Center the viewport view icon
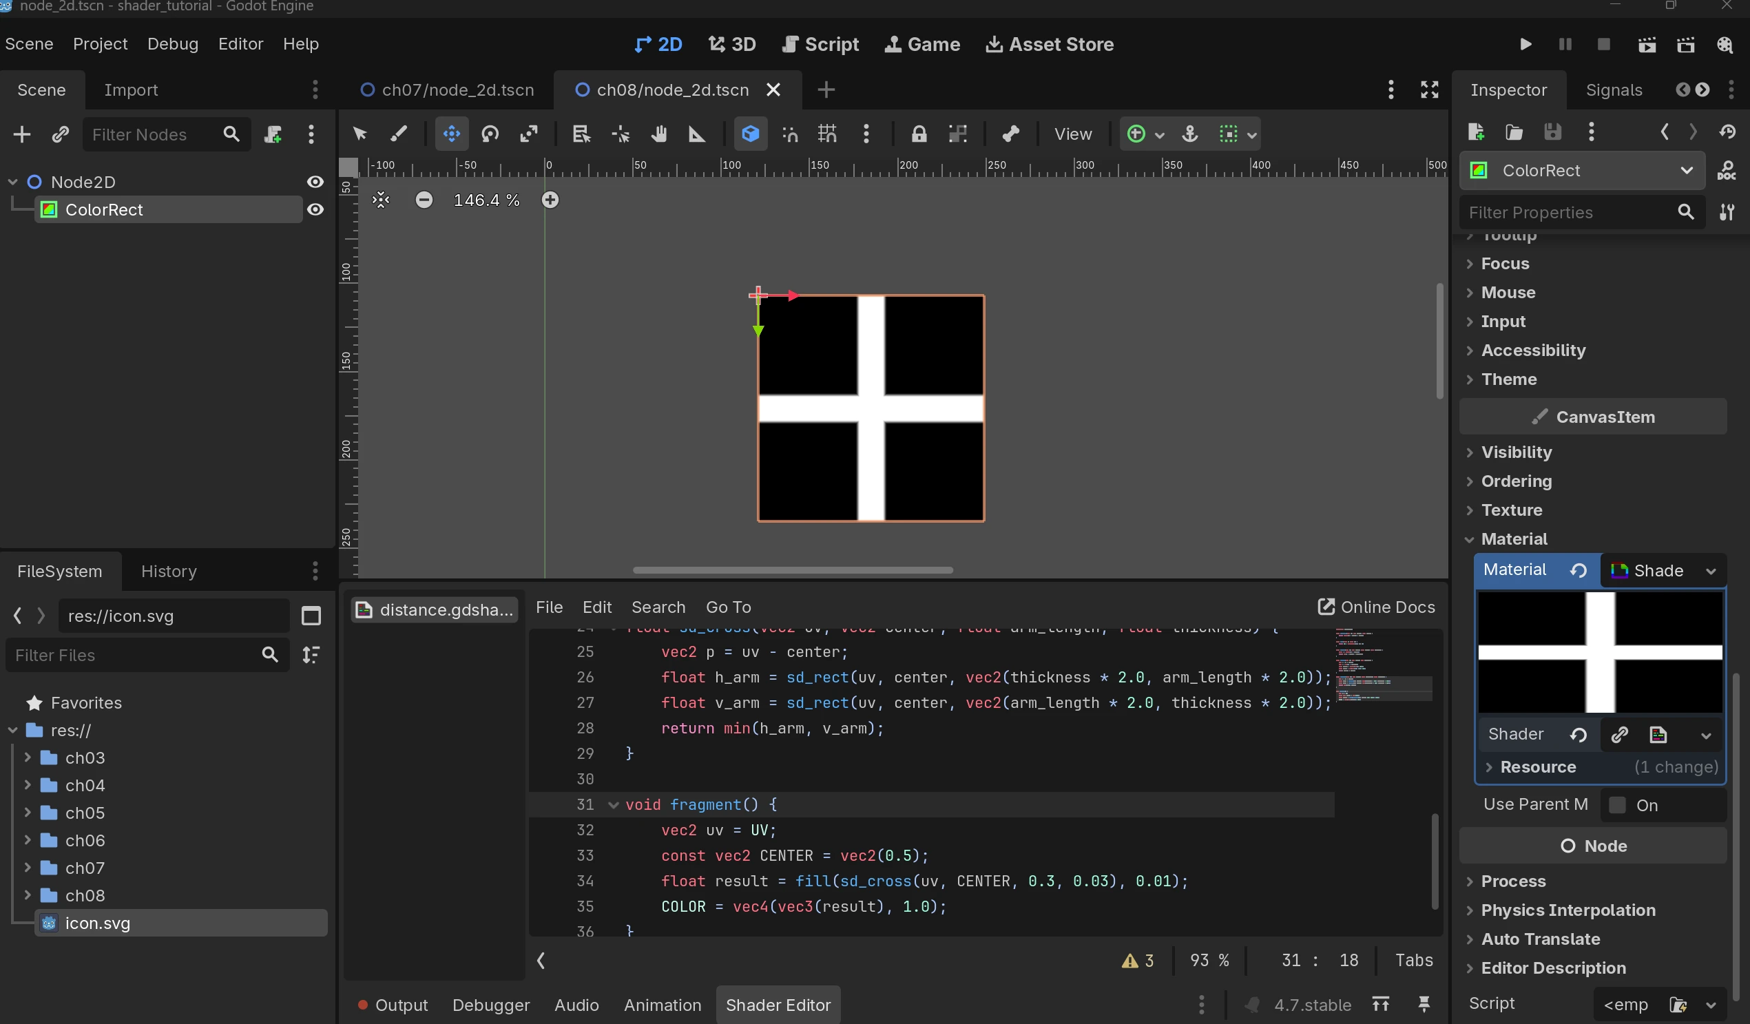 381,200
